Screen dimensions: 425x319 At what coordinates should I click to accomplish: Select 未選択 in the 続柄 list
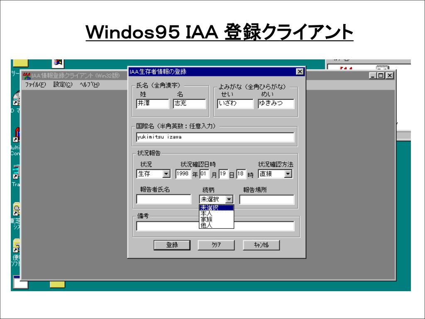point(216,208)
